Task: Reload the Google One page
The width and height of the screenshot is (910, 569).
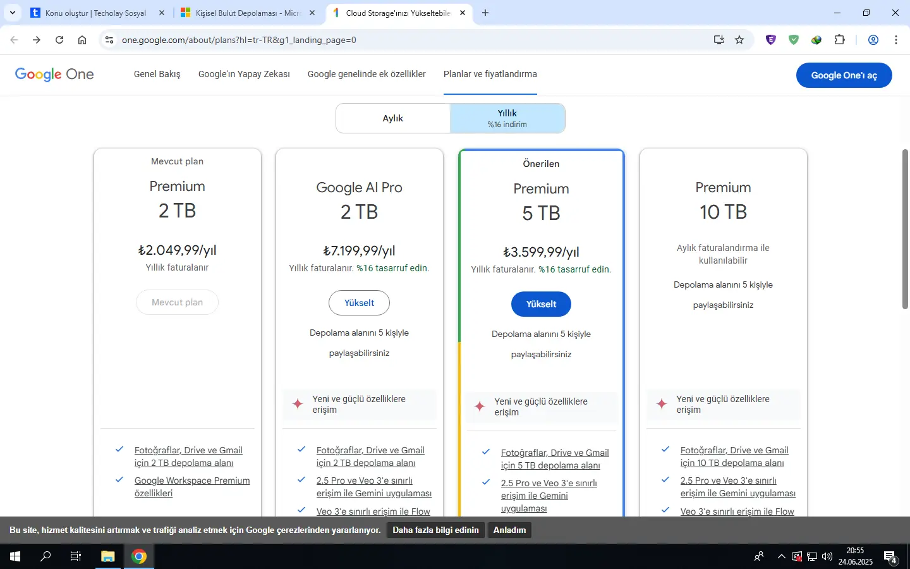Action: pyautogui.click(x=59, y=40)
